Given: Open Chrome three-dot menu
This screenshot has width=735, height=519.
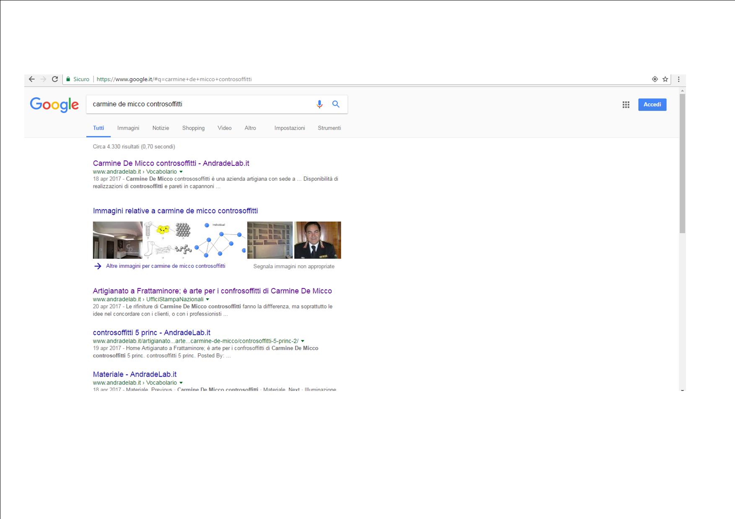Looking at the screenshot, I should tap(679, 79).
